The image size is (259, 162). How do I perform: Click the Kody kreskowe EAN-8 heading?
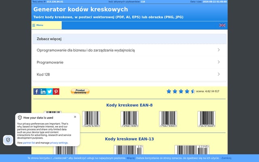point(129,105)
